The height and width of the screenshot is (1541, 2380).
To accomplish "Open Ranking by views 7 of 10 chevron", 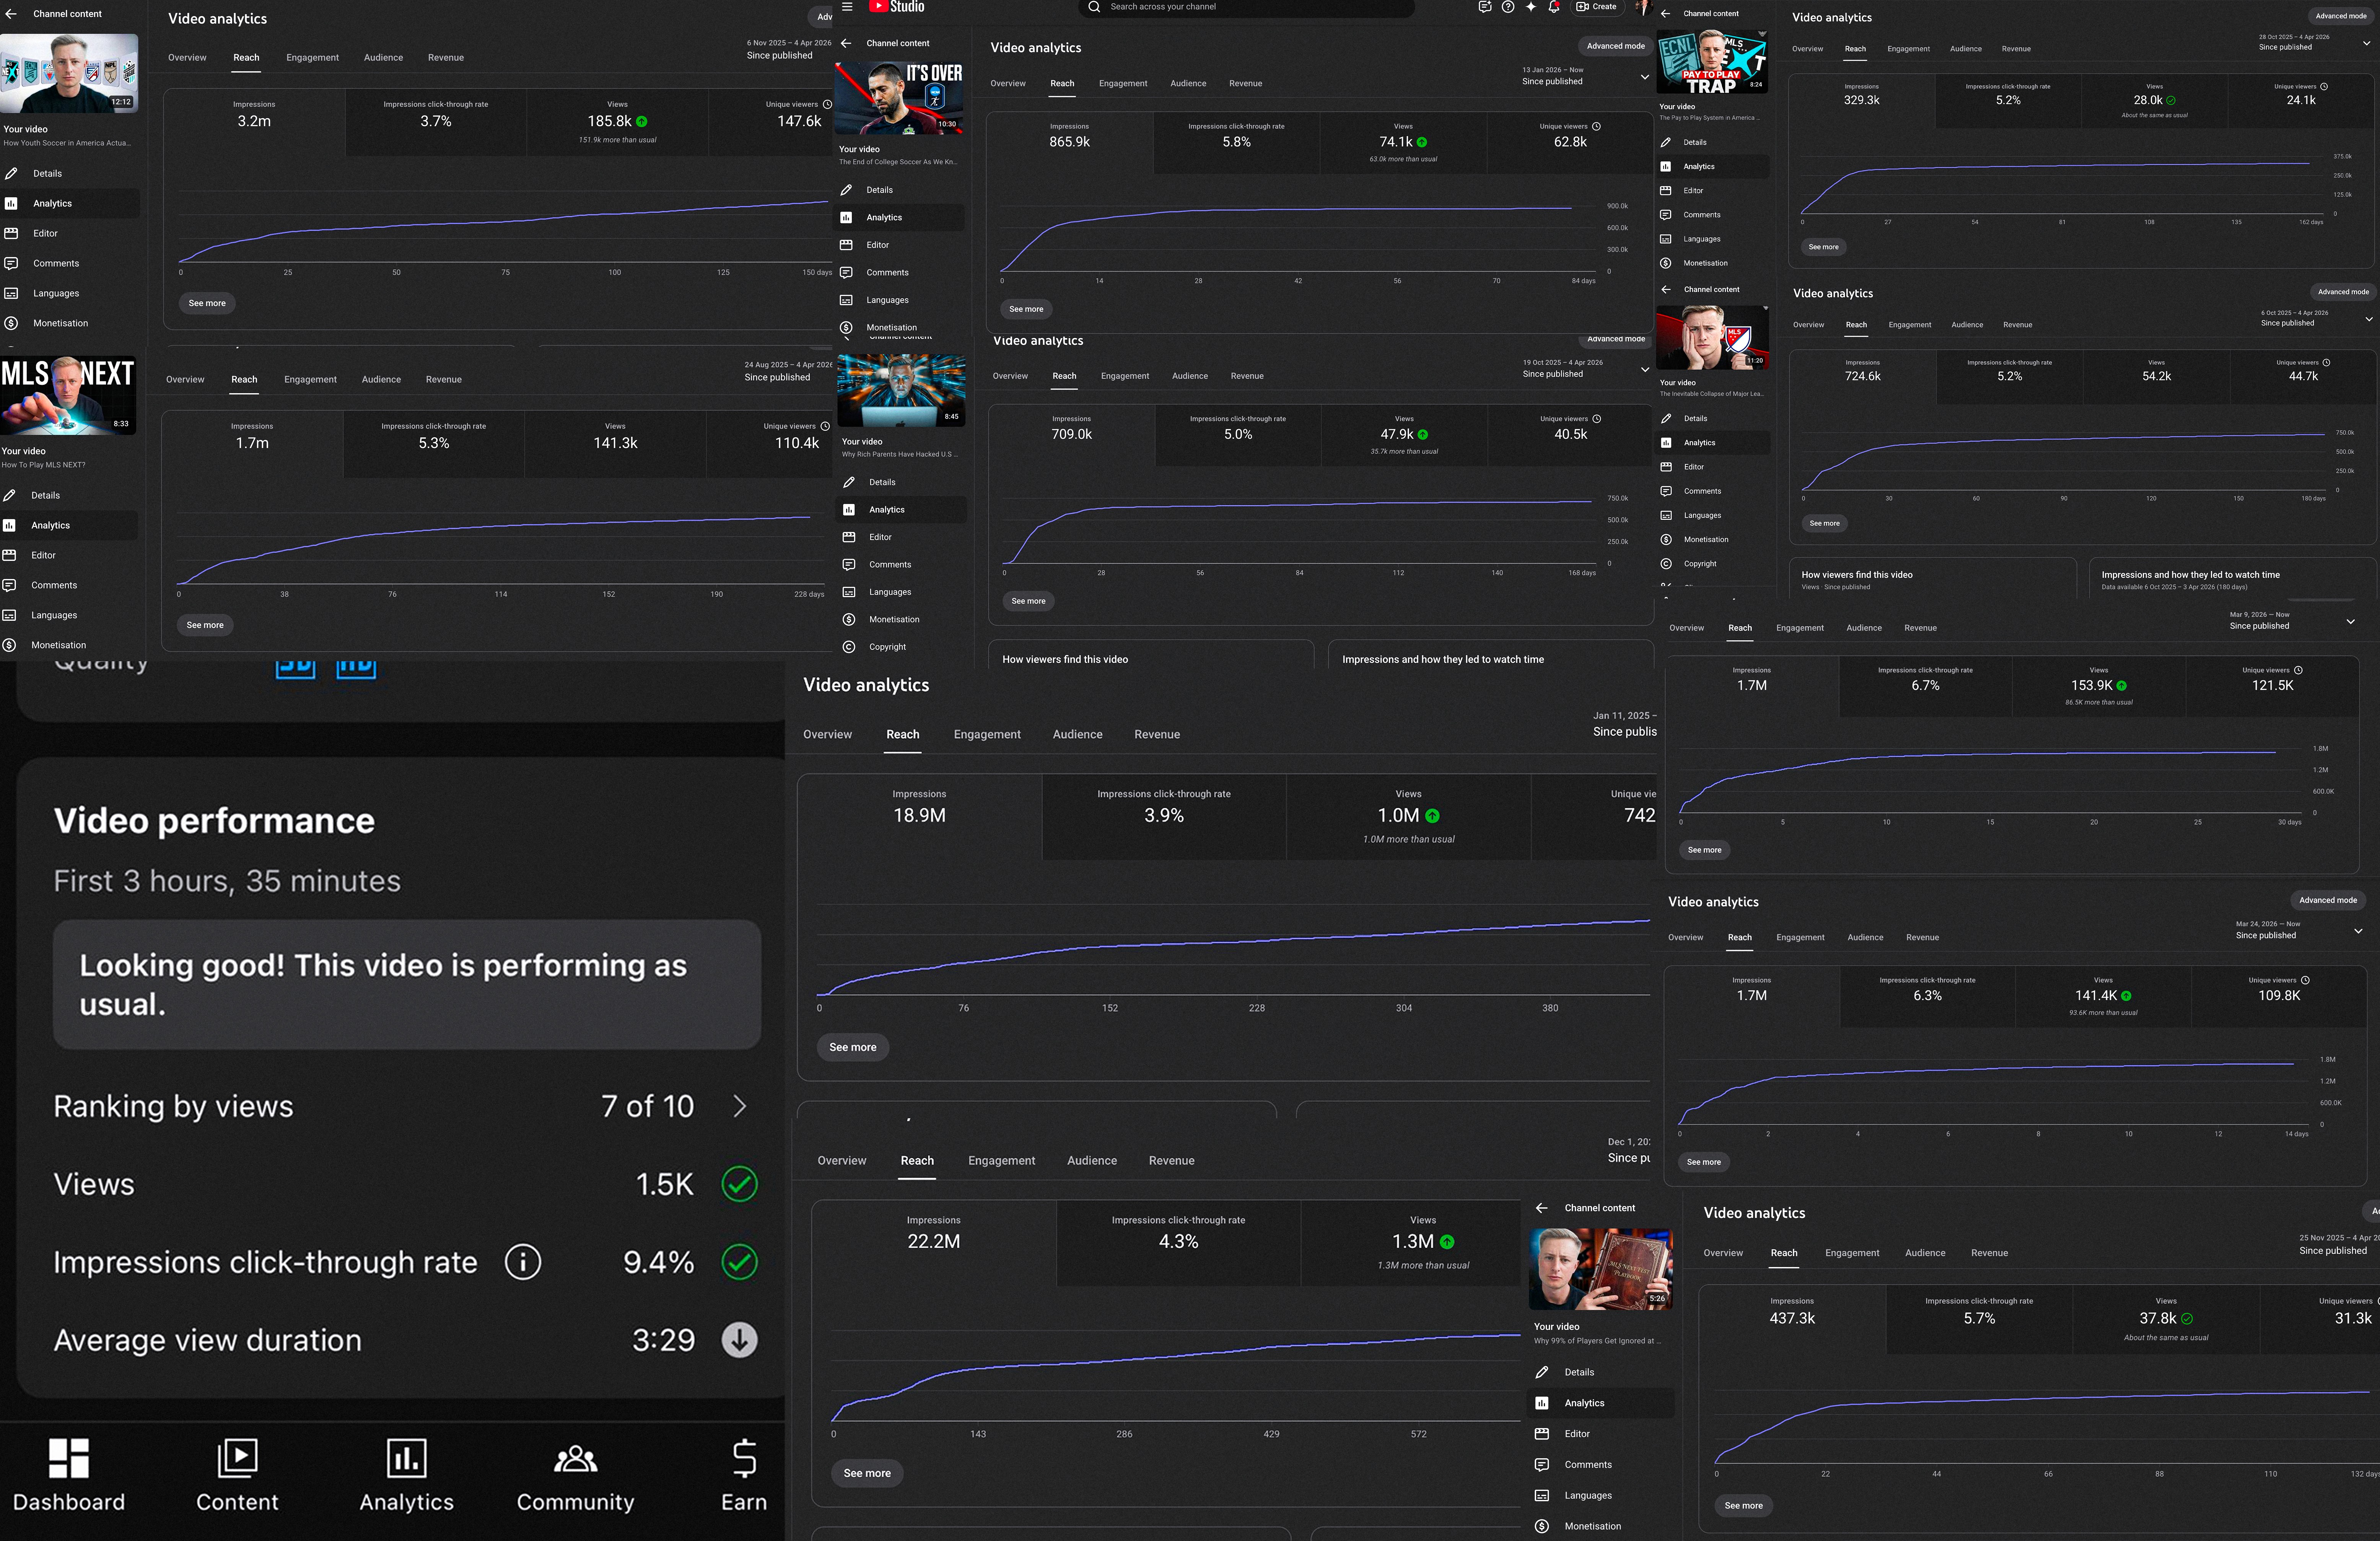I will click(740, 1106).
